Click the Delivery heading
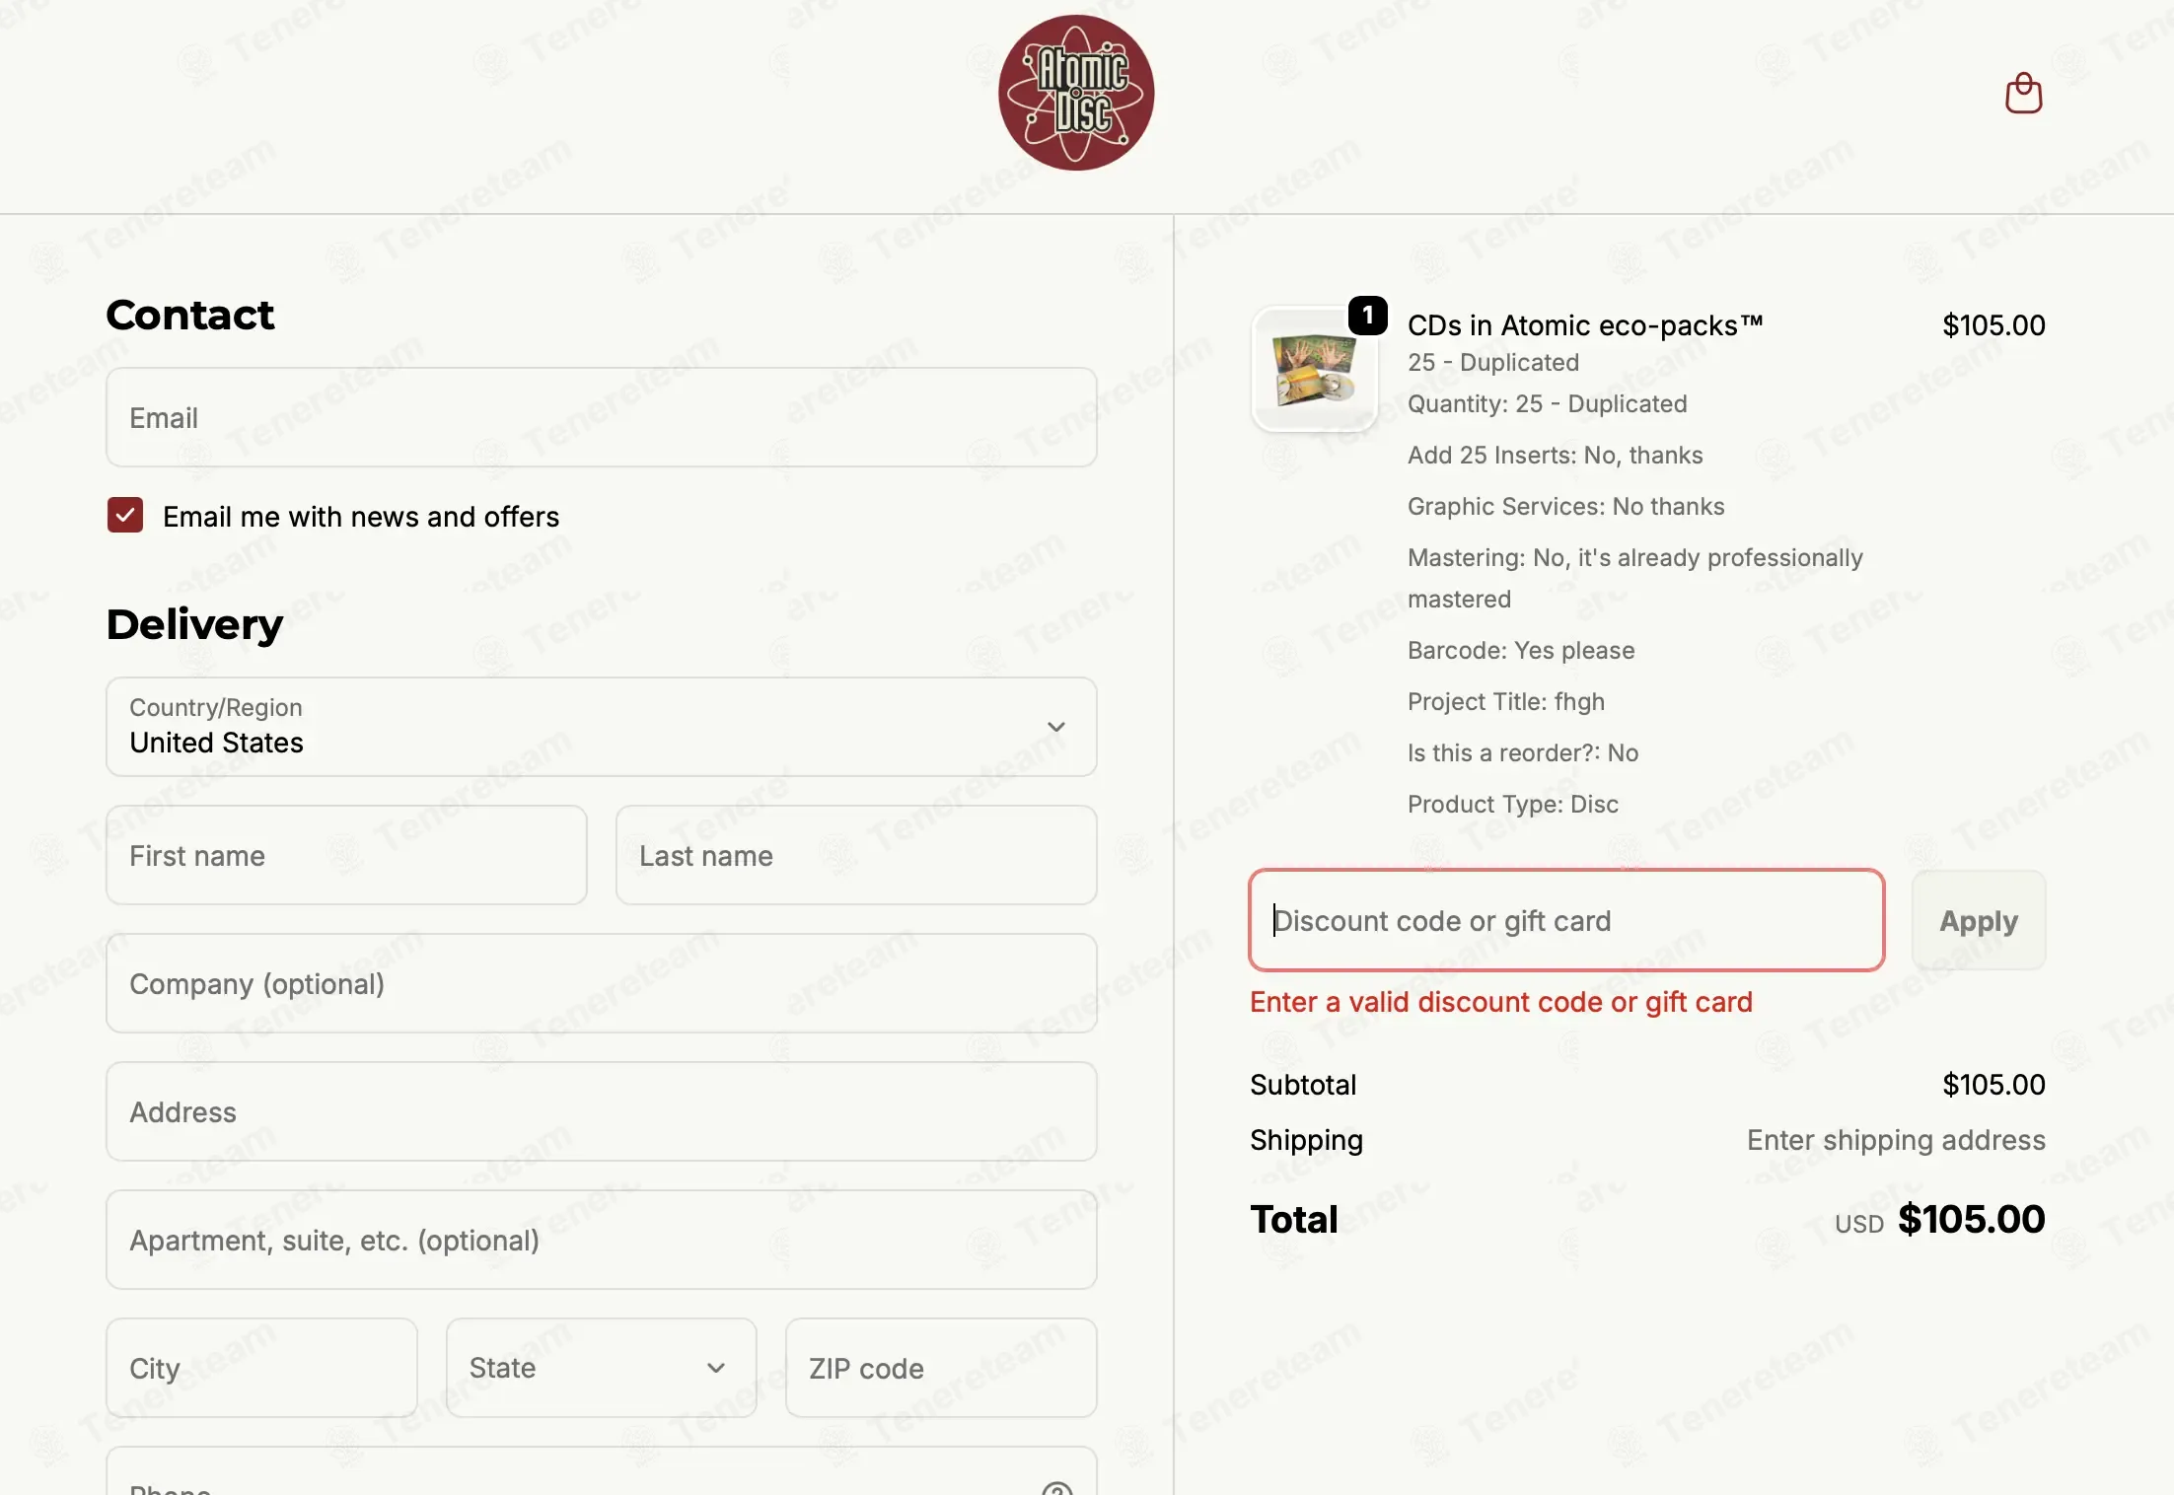Image resolution: width=2174 pixels, height=1495 pixels. click(194, 624)
